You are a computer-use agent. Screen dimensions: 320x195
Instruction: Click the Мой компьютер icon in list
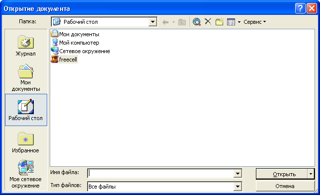click(55, 42)
